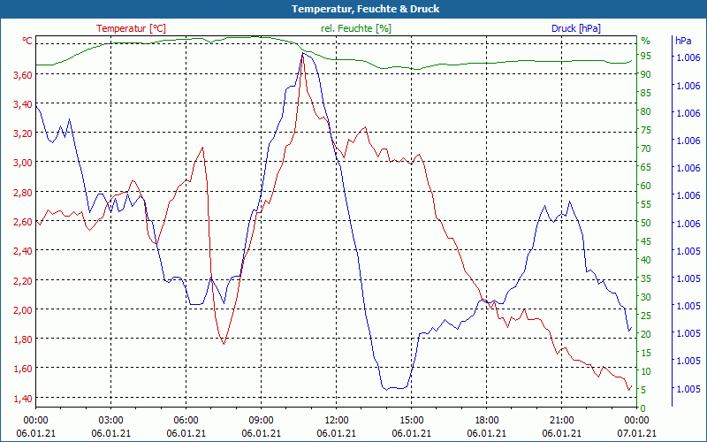Image resolution: width=707 pixels, height=442 pixels.
Task: Click the '35' humidity axis value
Action: pyautogui.click(x=646, y=278)
